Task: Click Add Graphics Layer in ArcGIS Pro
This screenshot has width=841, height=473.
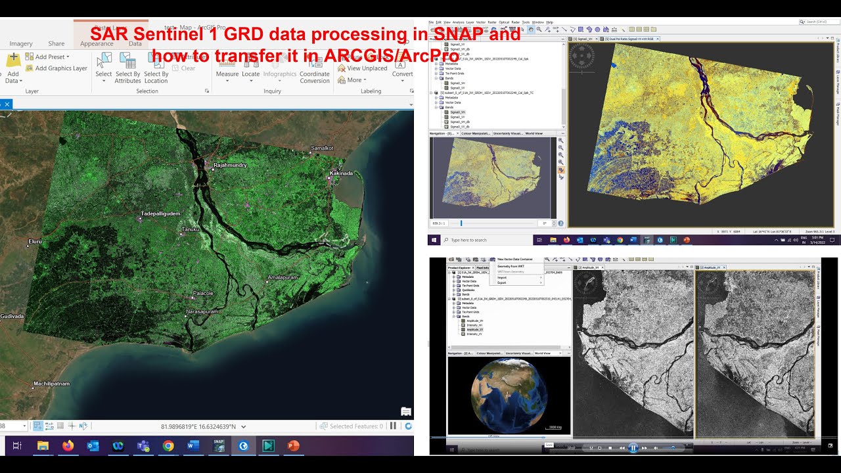Action: coord(56,68)
